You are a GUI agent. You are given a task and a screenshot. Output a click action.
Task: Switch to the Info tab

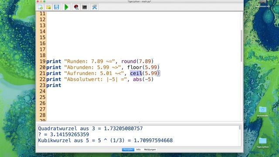point(138,150)
